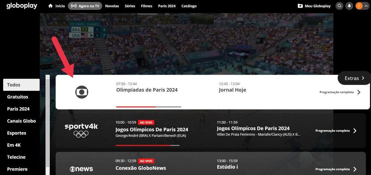
Task: Open Filmes menu item
Action: [x=146, y=6]
